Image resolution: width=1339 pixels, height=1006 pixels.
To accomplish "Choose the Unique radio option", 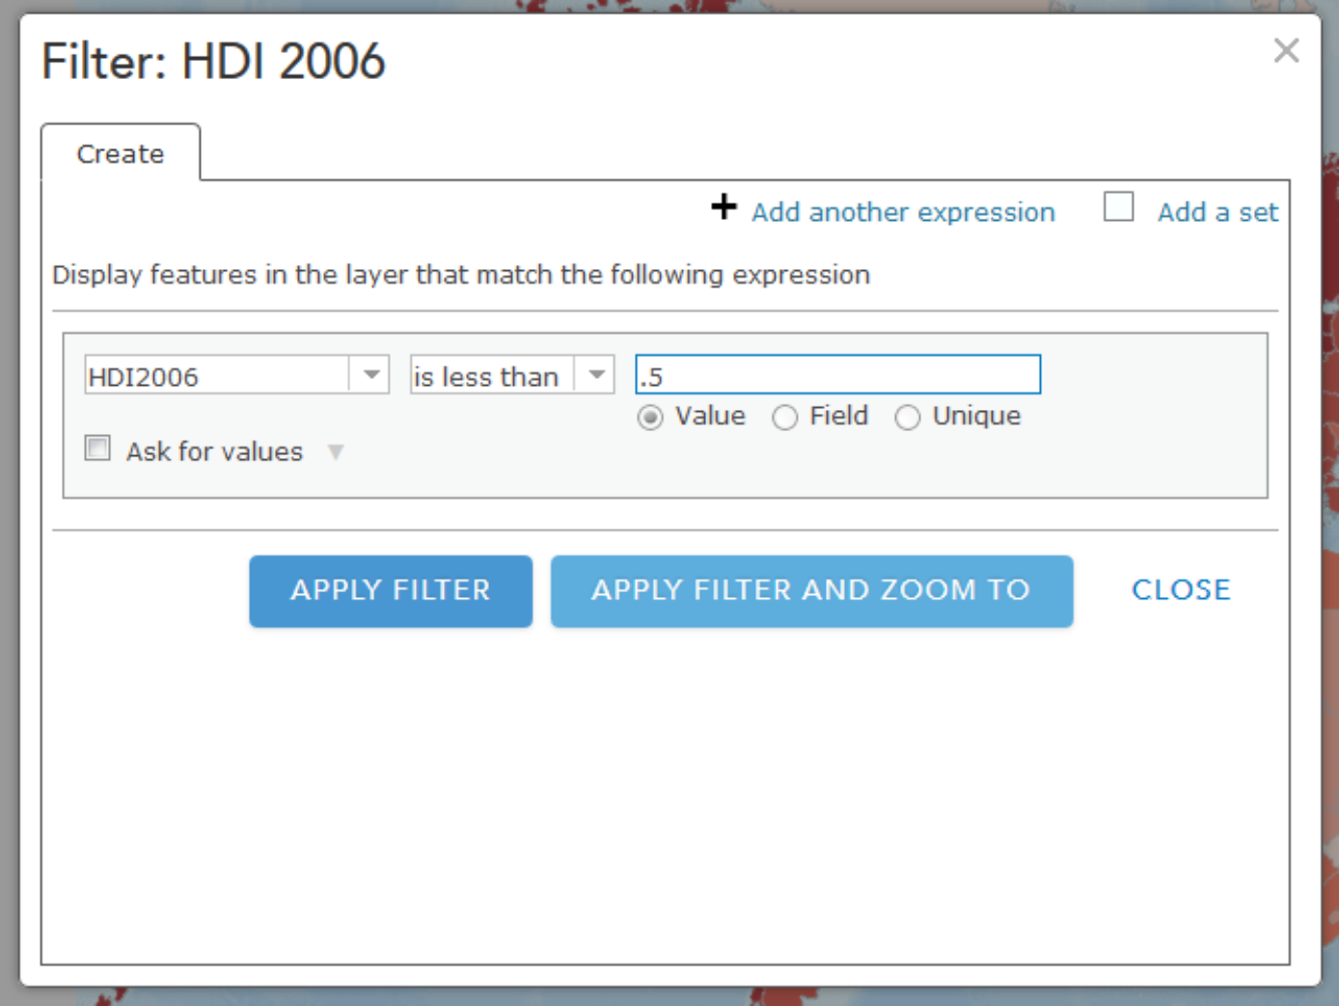I will [908, 418].
